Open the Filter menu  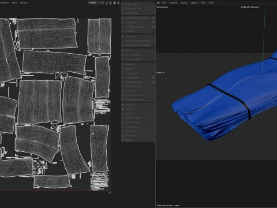point(203,3)
